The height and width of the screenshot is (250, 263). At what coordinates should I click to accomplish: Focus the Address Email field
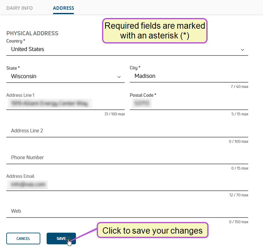[127, 184]
